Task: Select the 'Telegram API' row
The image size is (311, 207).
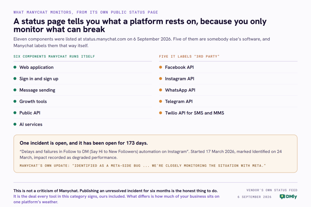Action: pyautogui.click(x=228, y=102)
